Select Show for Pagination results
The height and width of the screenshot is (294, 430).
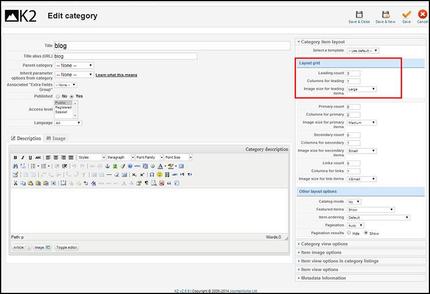[366, 233]
